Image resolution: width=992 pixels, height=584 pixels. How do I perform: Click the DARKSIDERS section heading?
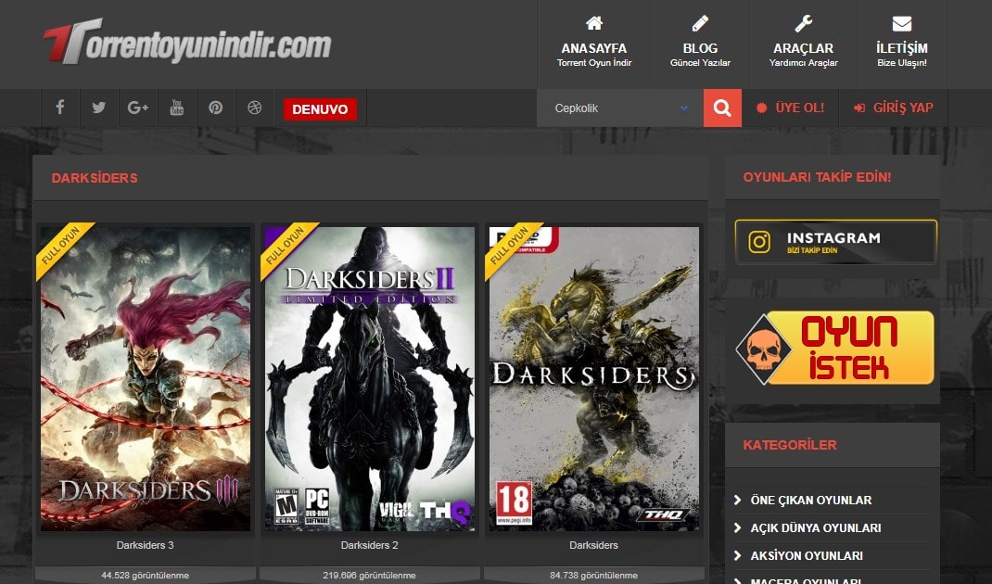[x=95, y=178]
